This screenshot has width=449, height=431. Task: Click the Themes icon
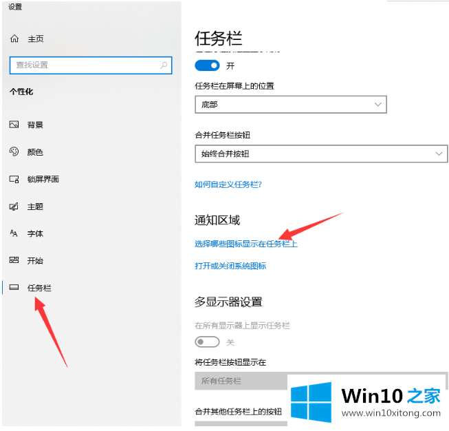point(14,207)
